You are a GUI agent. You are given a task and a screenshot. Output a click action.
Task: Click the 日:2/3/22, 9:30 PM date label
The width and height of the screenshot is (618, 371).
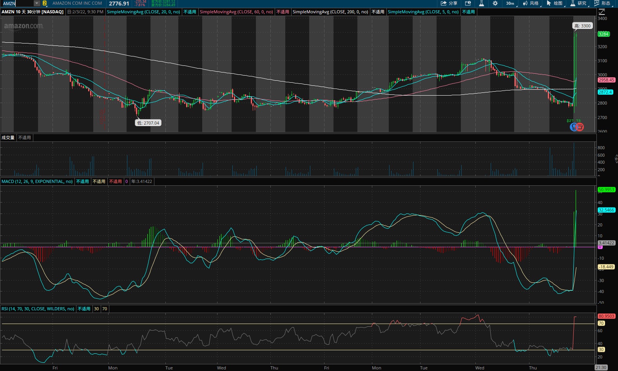(85, 12)
